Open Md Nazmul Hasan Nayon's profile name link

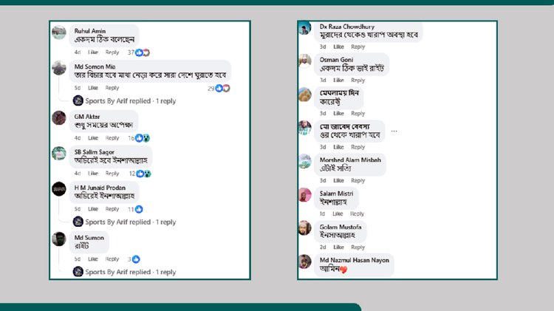click(353, 260)
